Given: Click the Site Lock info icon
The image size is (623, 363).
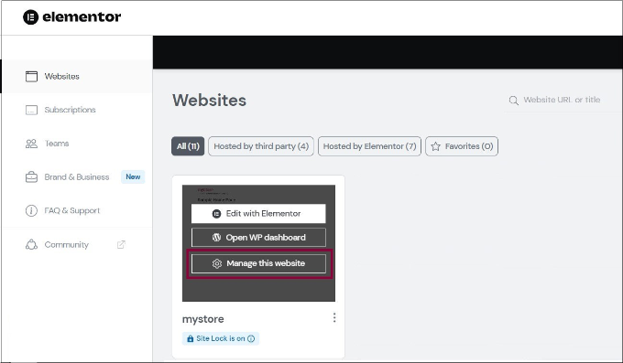Looking at the screenshot, I should 251,339.
